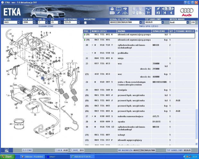The image size is (199, 159).
Task: Click T.SILN. AGB engine code field
Action: coord(62,150)
